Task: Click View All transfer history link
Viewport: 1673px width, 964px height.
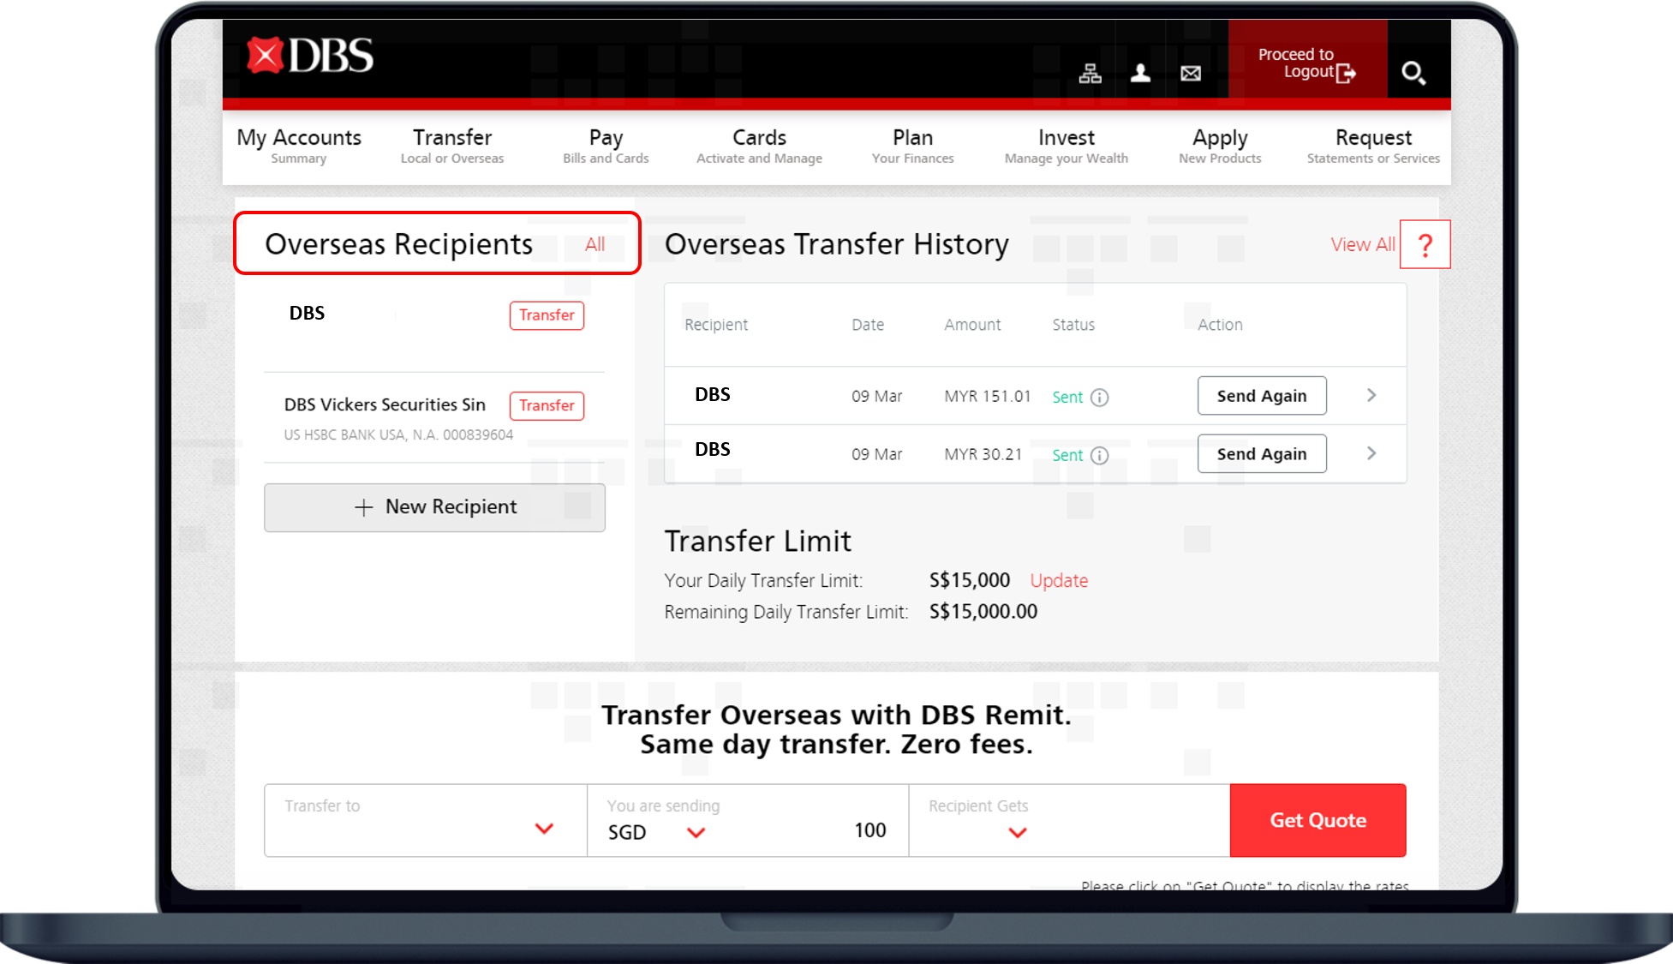Action: click(1362, 244)
